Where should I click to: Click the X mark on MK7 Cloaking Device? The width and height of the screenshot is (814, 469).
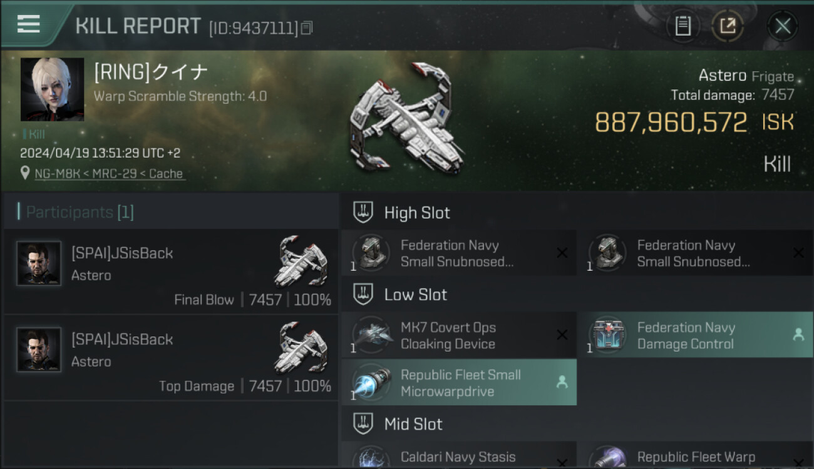click(x=562, y=335)
